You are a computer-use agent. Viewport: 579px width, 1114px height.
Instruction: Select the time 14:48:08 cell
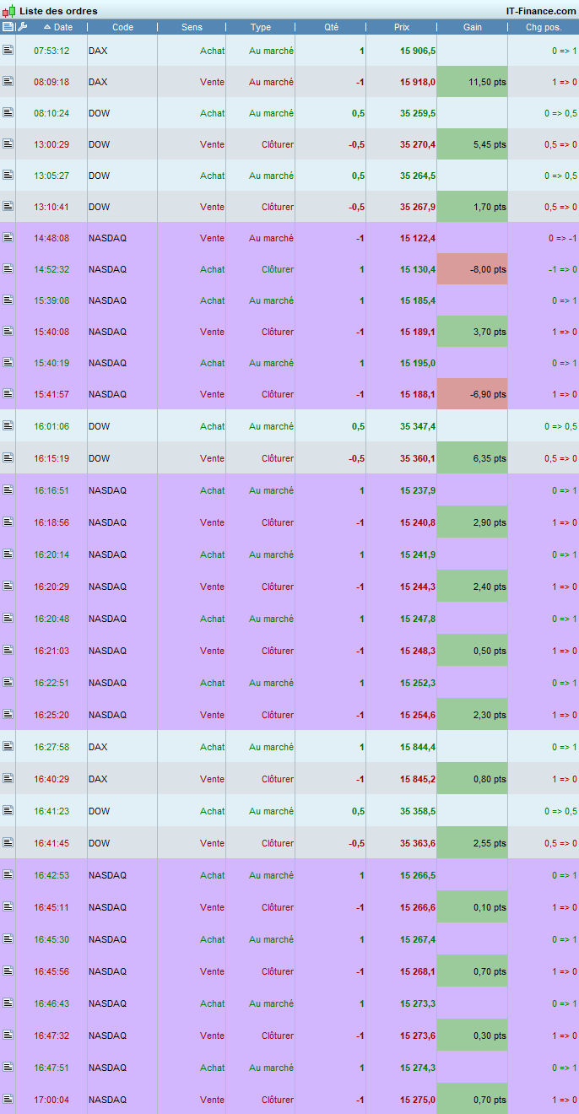click(x=51, y=238)
